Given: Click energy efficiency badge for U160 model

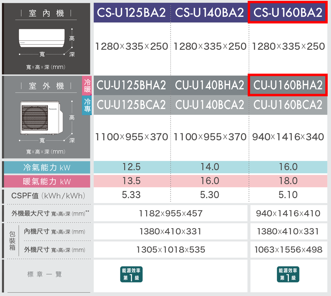Looking at the screenshot, I should coord(288,274).
